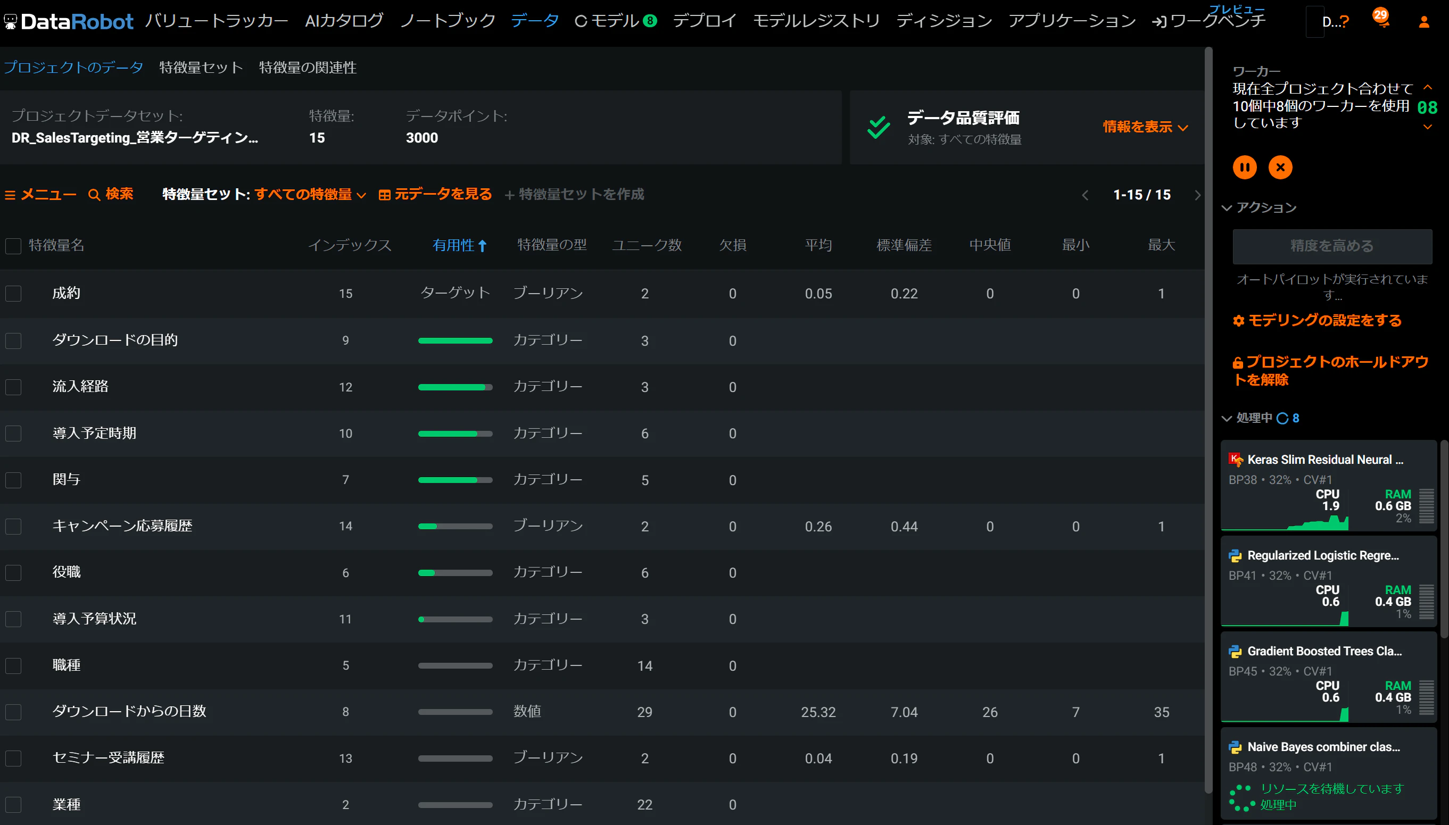Click the 有用性 sort arrow

[x=482, y=245]
